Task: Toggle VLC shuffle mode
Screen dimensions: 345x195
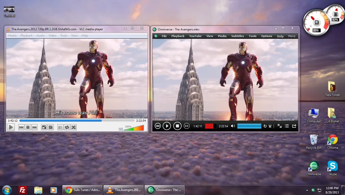Action: tap(74, 127)
